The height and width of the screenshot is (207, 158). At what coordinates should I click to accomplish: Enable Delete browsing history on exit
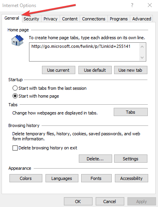(x=15, y=148)
